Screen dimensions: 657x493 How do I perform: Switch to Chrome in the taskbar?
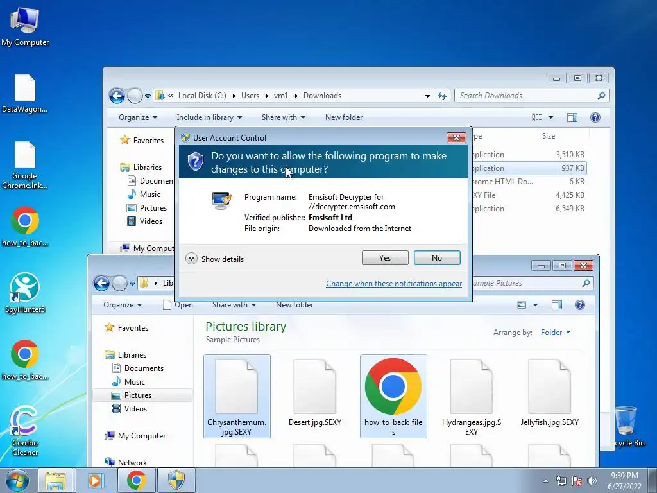tap(136, 480)
